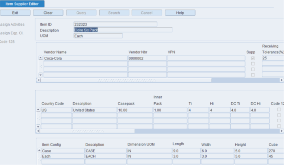The width and height of the screenshot is (284, 165).
Task: Click Length cell for Each row
Action: (x=187, y=156)
